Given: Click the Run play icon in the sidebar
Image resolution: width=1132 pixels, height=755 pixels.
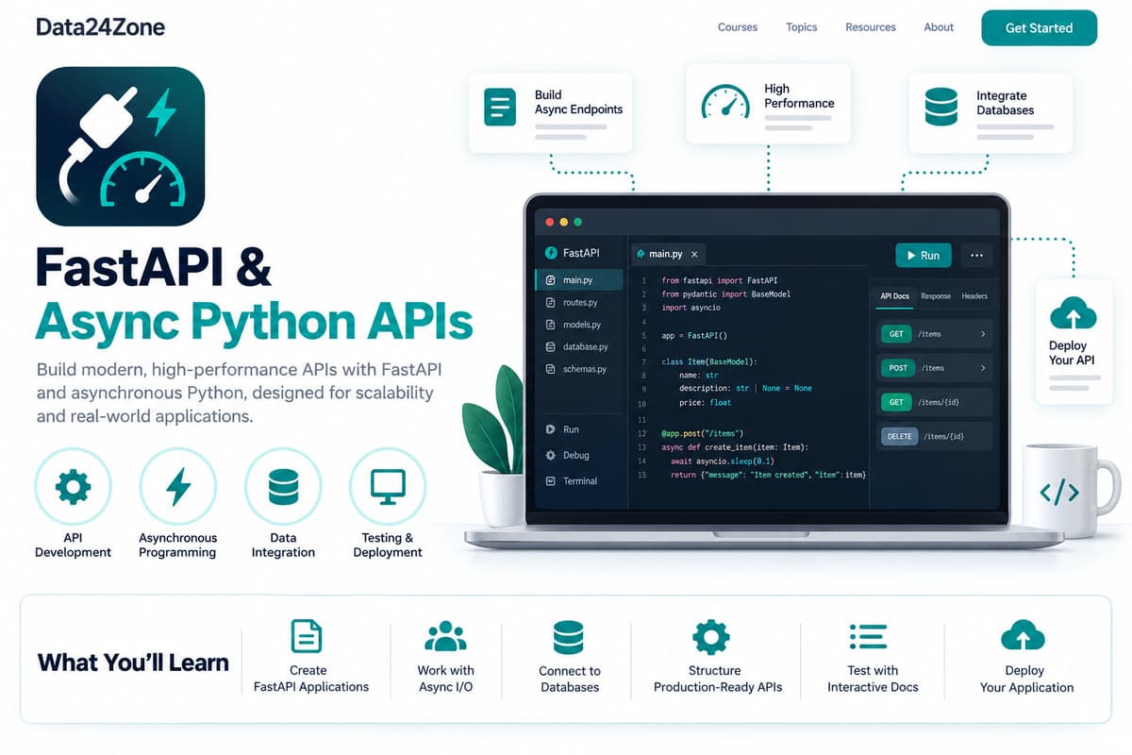Looking at the screenshot, I should click(x=551, y=429).
